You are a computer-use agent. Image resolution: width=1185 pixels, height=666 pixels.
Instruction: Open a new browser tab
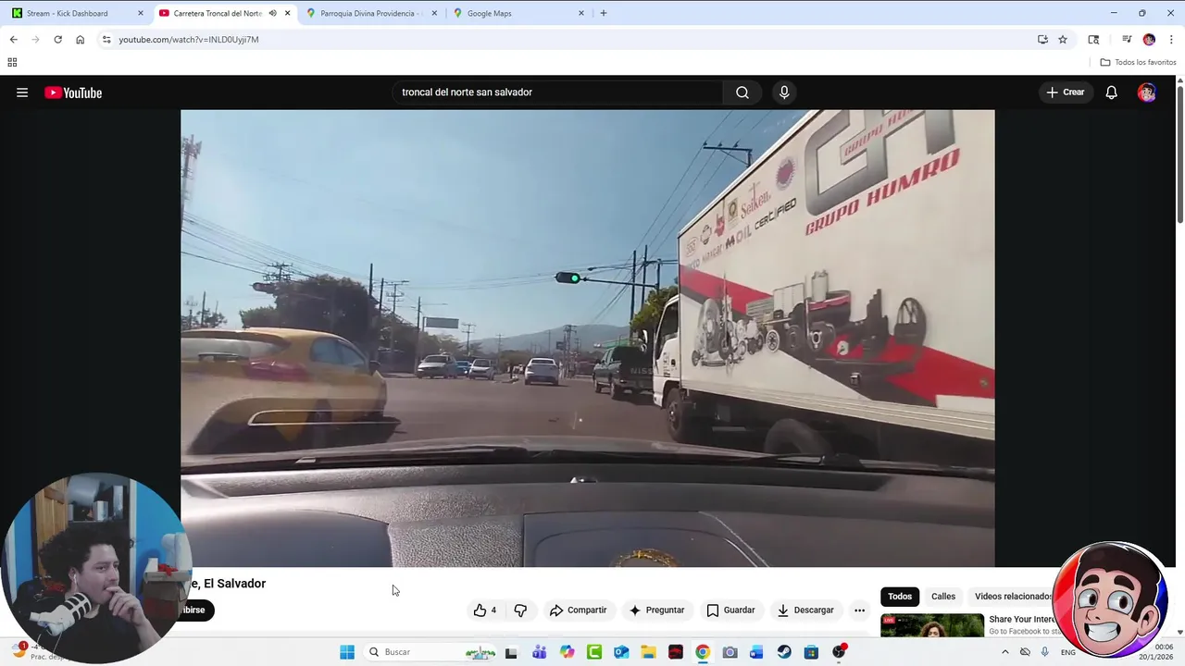point(603,13)
